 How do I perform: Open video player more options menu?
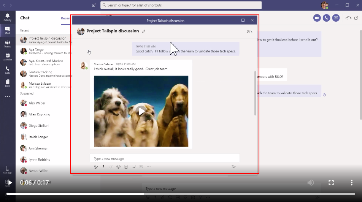click(352, 183)
